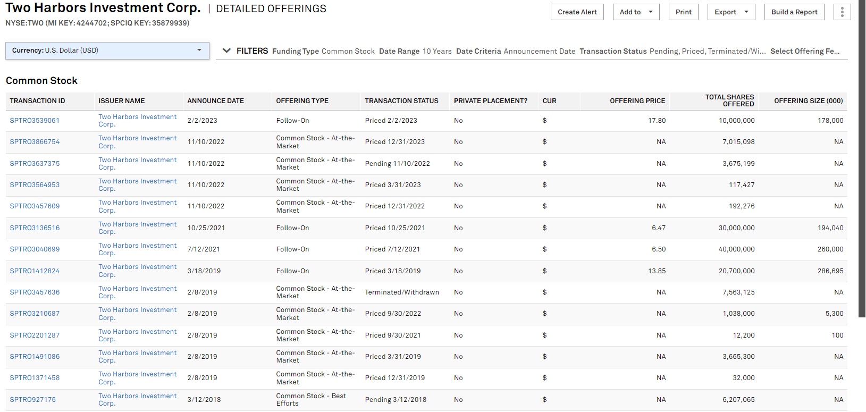Open transaction SPTR03136516 link
866x412 pixels.
pos(35,228)
